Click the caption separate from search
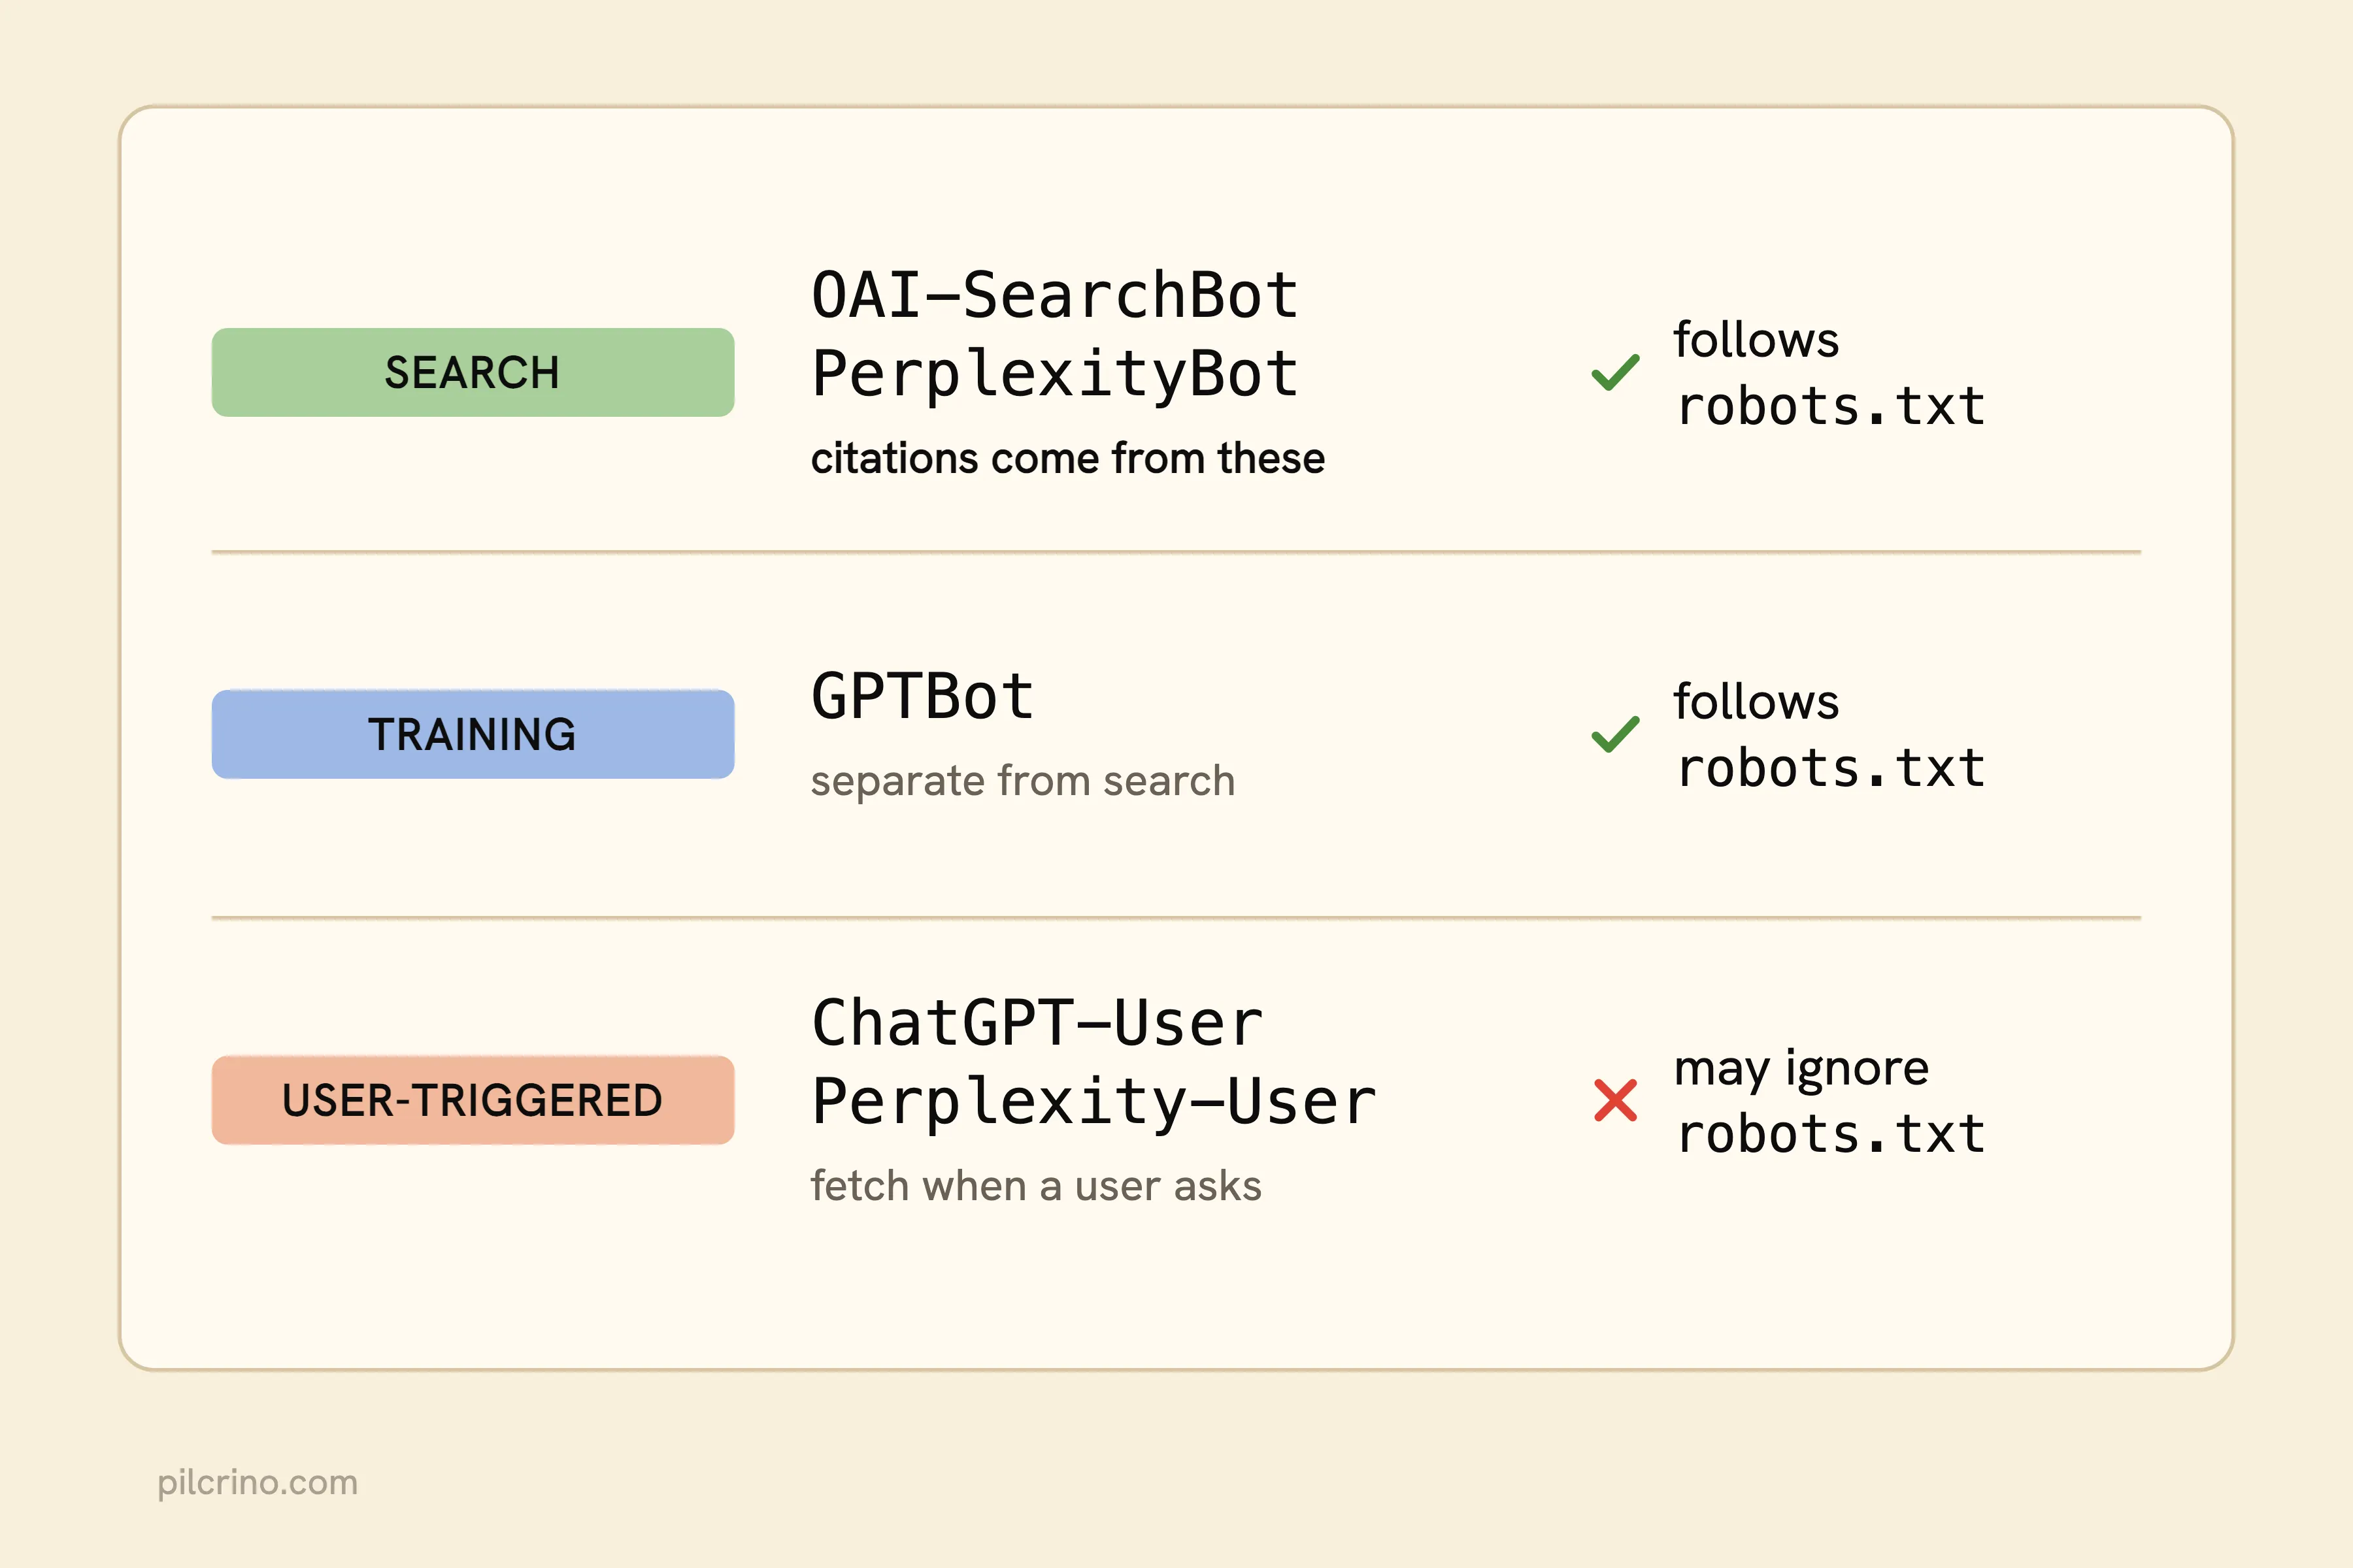Viewport: 2353px width, 1568px height. tap(1022, 781)
